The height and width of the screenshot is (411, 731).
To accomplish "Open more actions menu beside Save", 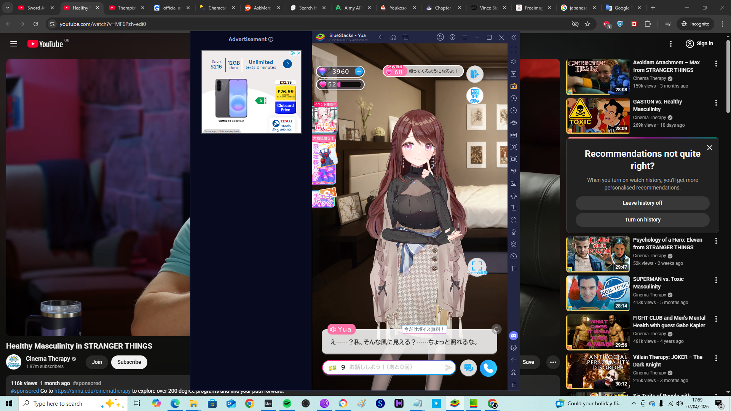I will 553,362.
